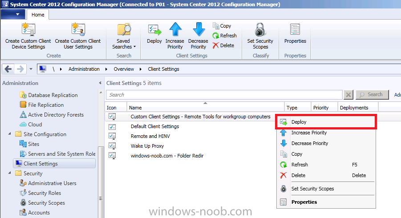Select Database Replication tree node
Screen dimensions: 401x218
pos(49,95)
